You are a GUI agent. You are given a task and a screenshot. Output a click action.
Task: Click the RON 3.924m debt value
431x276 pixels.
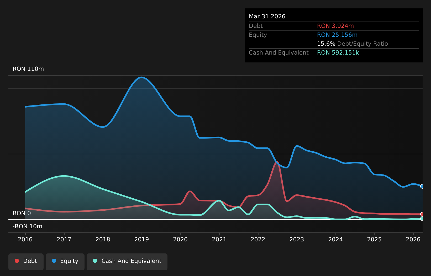coord(335,26)
